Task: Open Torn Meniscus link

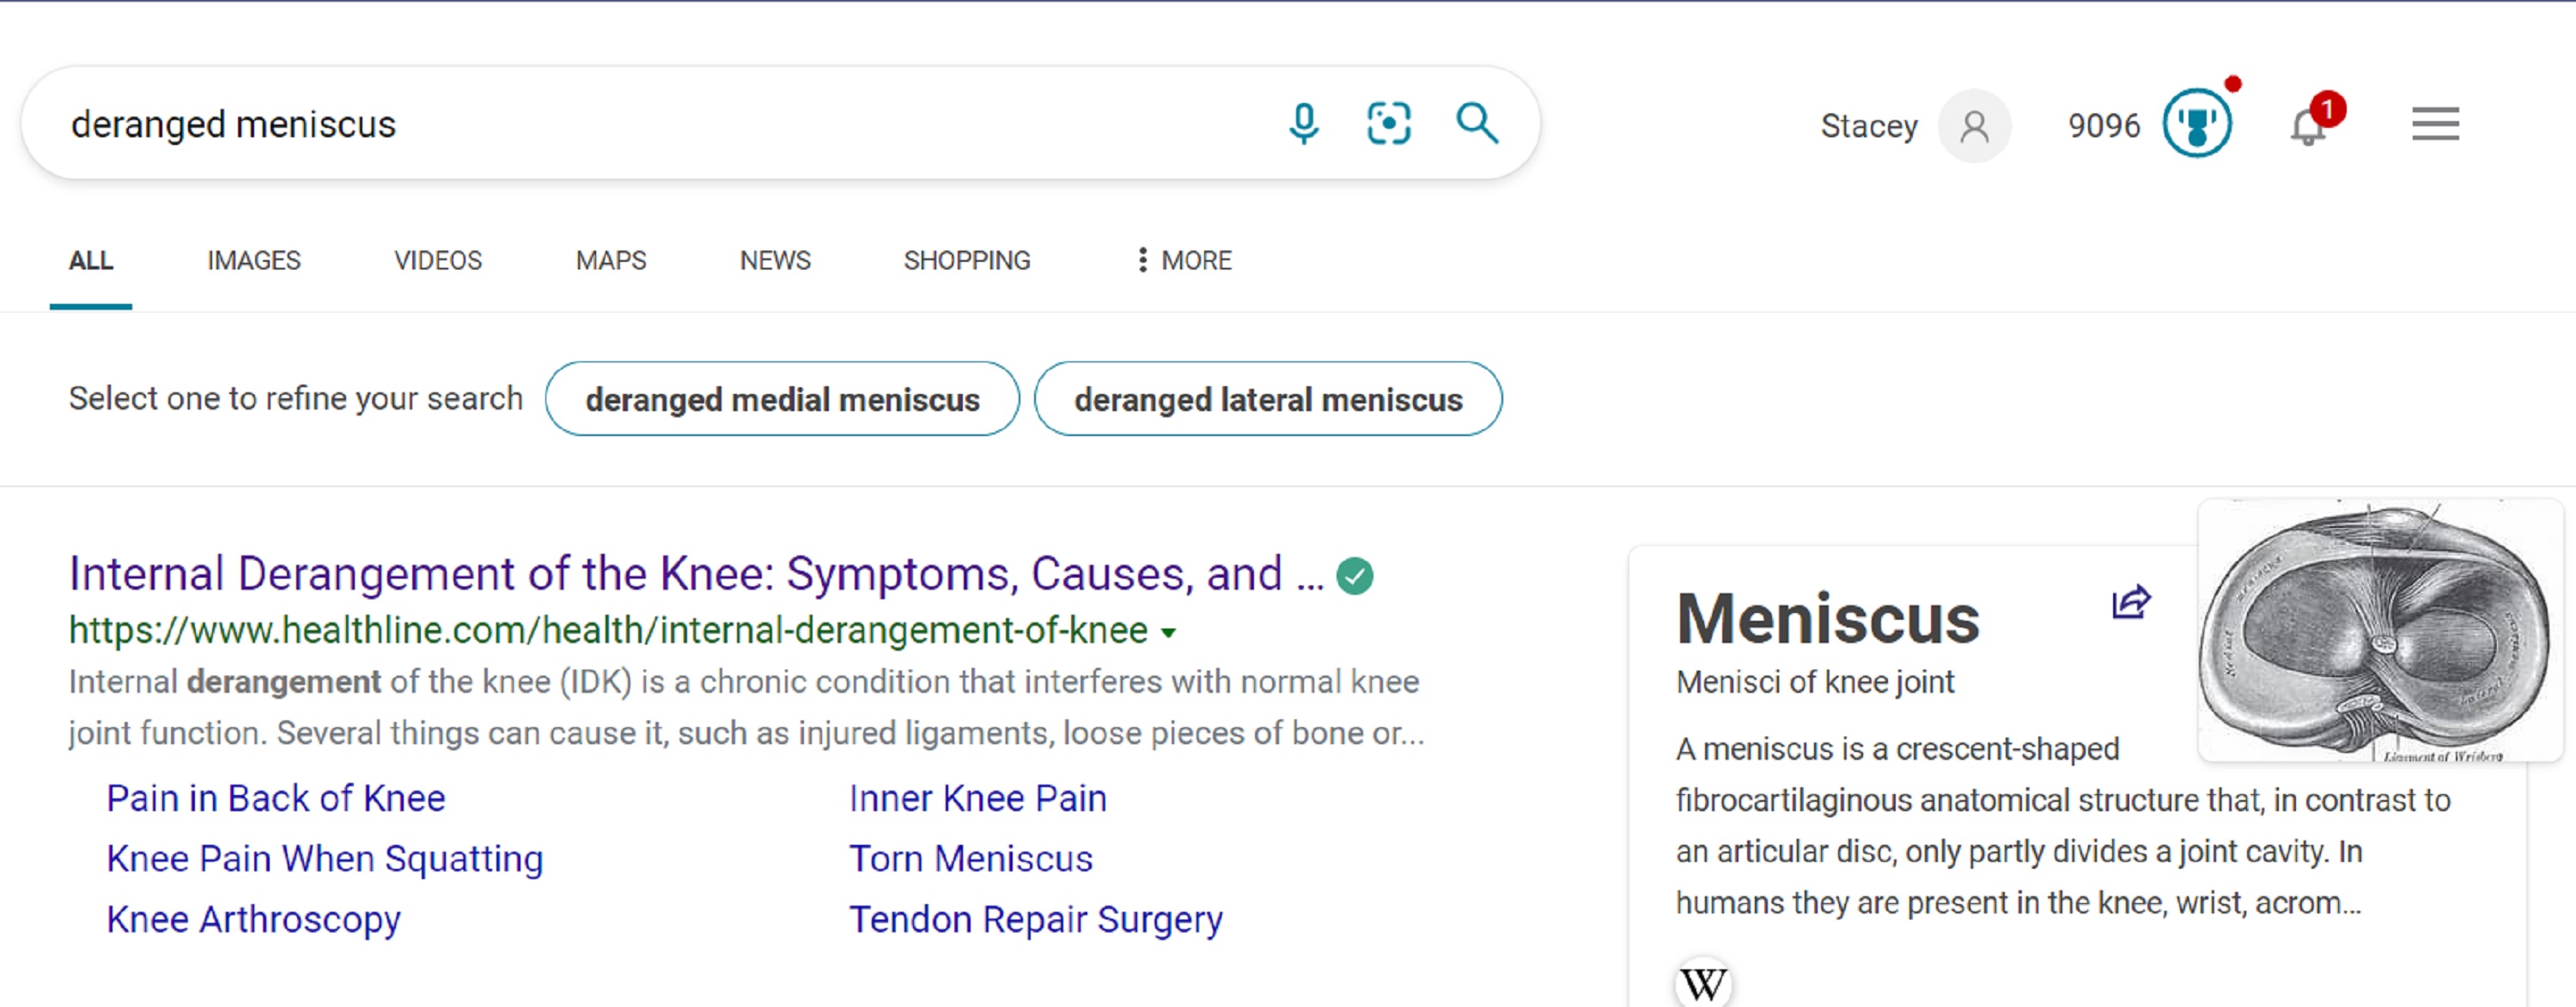Action: click(x=971, y=859)
